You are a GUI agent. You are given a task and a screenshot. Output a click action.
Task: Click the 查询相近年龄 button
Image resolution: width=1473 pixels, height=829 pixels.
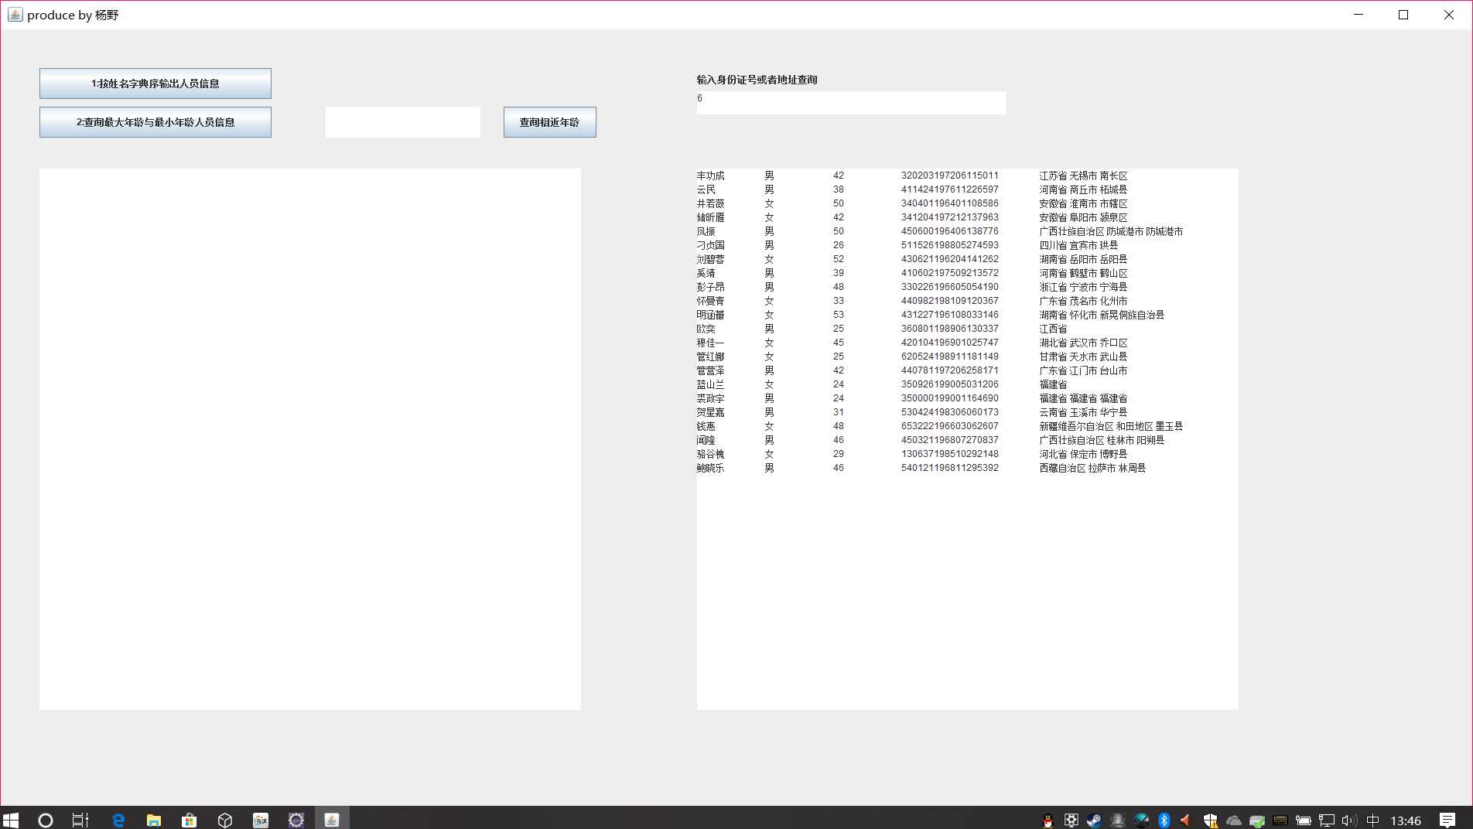tap(549, 122)
